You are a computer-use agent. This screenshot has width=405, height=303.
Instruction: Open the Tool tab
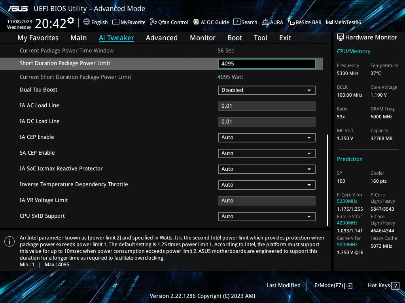(x=260, y=38)
